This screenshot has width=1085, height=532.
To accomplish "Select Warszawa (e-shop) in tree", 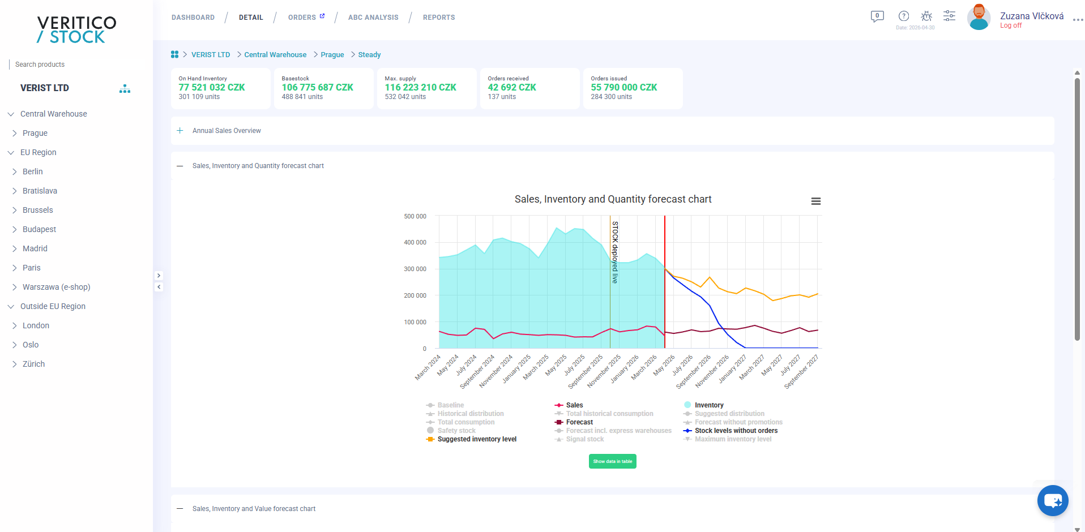I will [57, 287].
